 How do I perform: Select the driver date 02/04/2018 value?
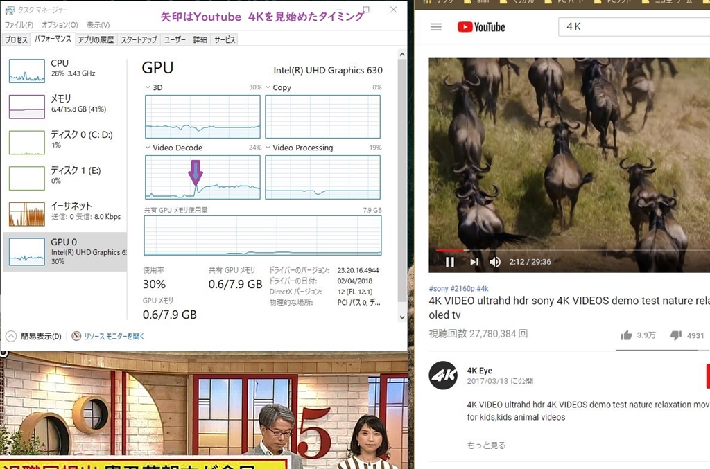[x=355, y=281]
